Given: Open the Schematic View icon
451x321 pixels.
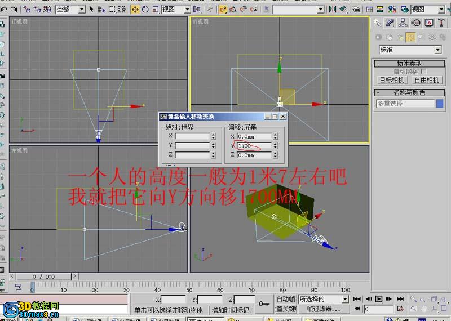Looking at the screenshot, I should [x=379, y=10].
